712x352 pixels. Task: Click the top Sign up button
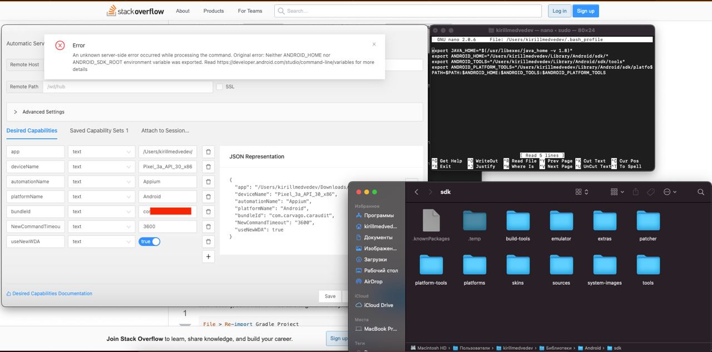[586, 11]
